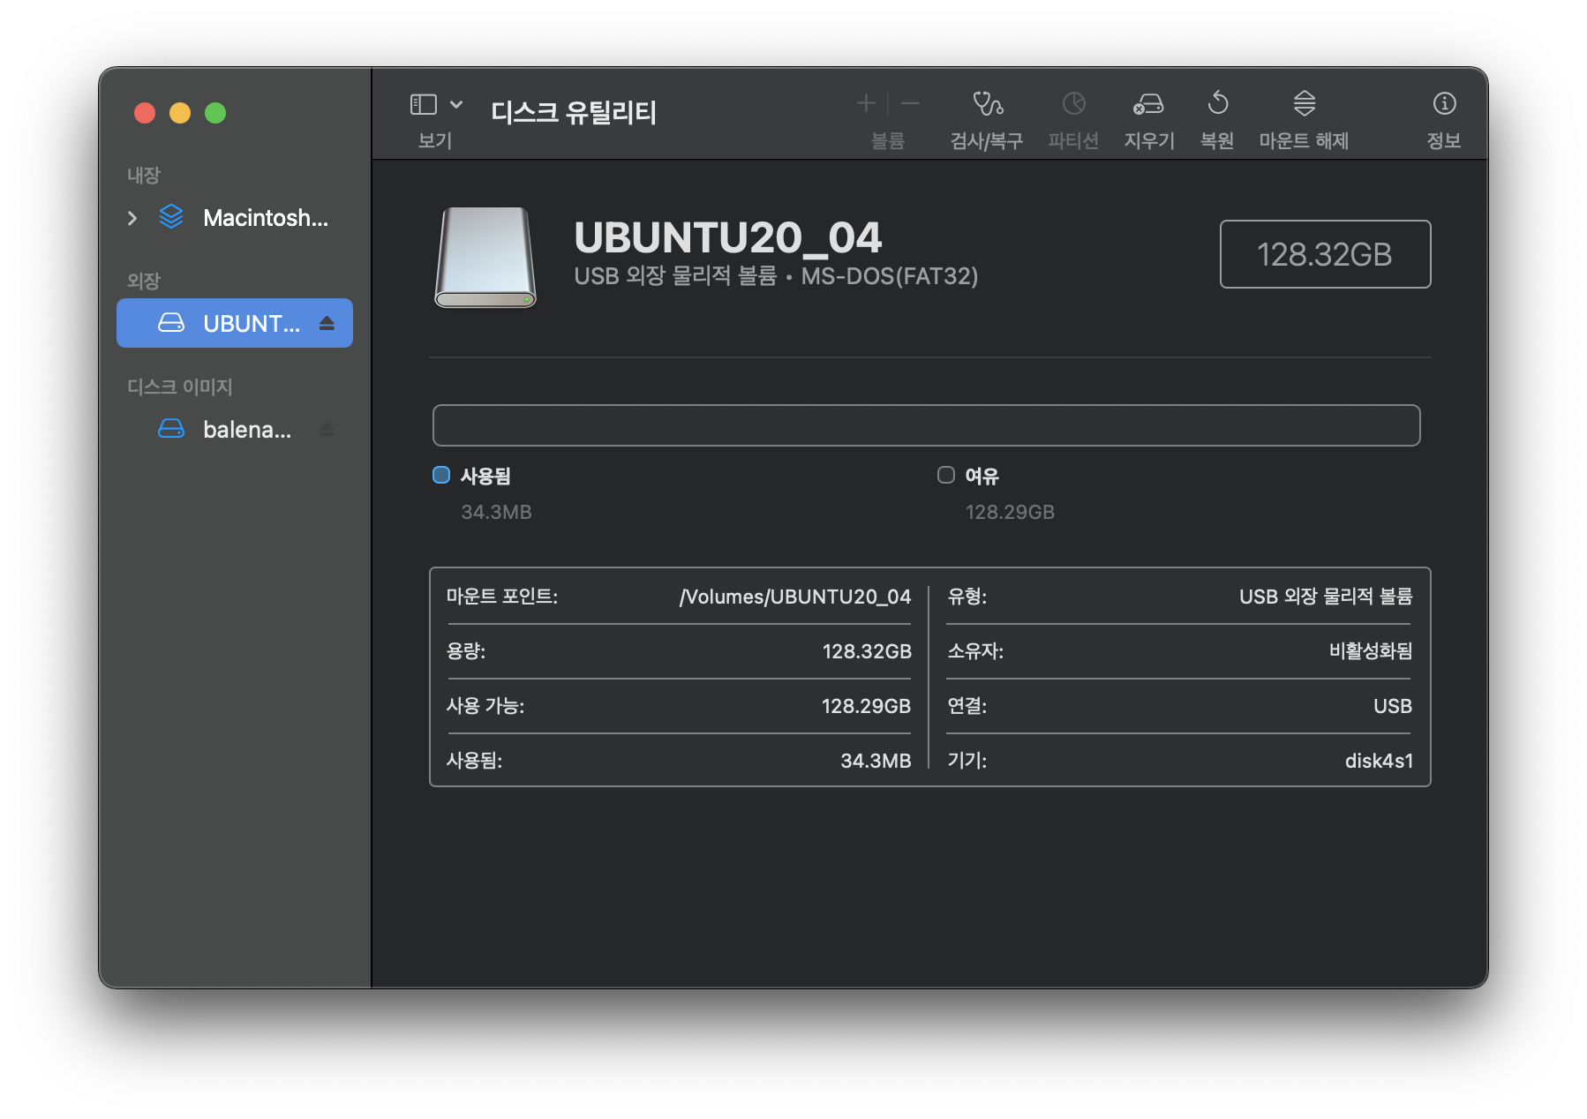
Task: Click the disk4s1 device value
Action: (x=1379, y=761)
